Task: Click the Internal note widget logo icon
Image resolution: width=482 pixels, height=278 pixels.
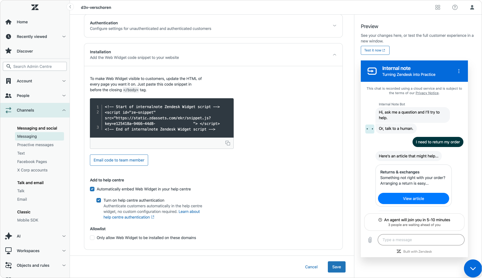Action: [x=372, y=71]
